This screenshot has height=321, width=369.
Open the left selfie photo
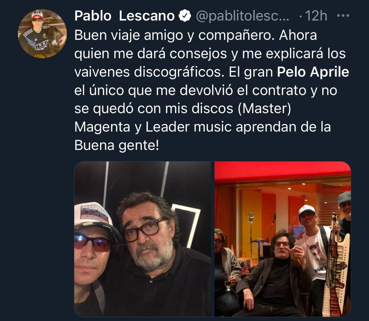(x=143, y=239)
